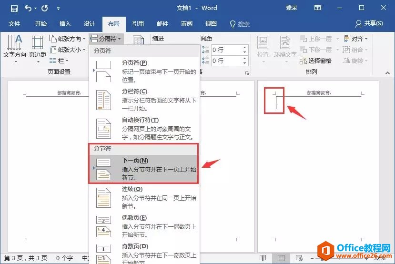This screenshot has height=264, width=395.
Task: Switch to the 邮件 tab
Action: click(162, 24)
